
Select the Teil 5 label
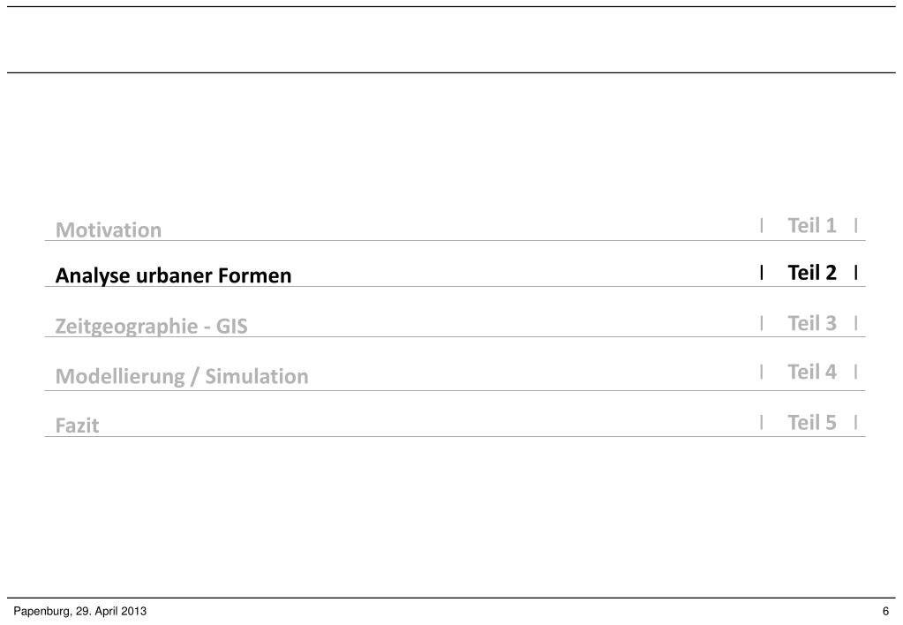pyautogui.click(x=812, y=423)
